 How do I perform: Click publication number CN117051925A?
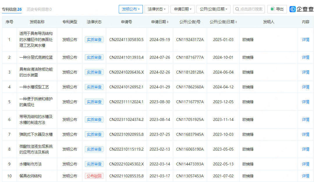coord(190,119)
